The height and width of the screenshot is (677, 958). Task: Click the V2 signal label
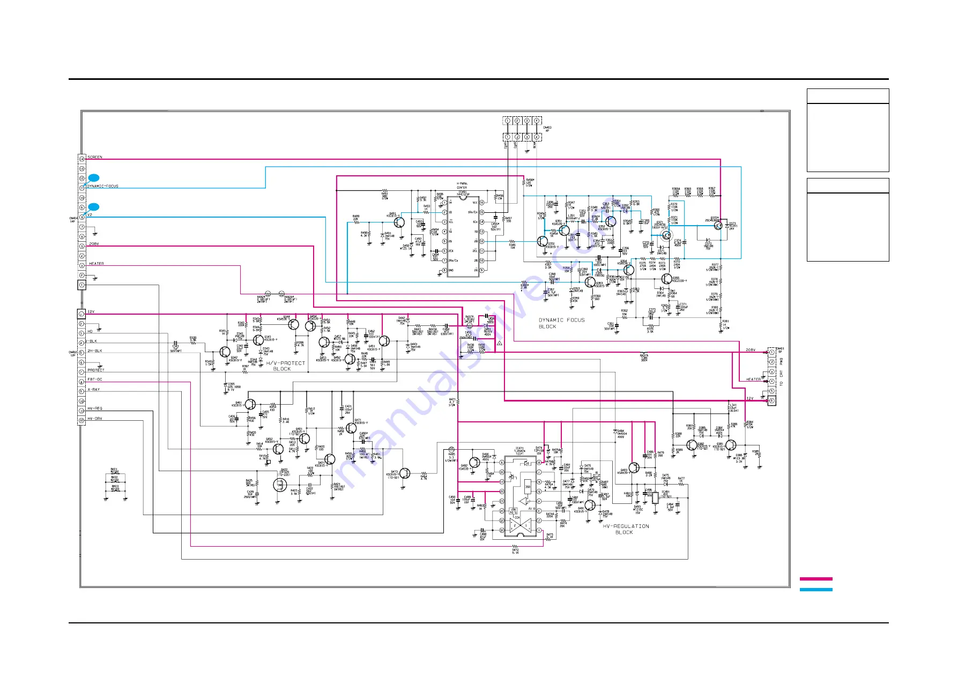click(x=90, y=215)
